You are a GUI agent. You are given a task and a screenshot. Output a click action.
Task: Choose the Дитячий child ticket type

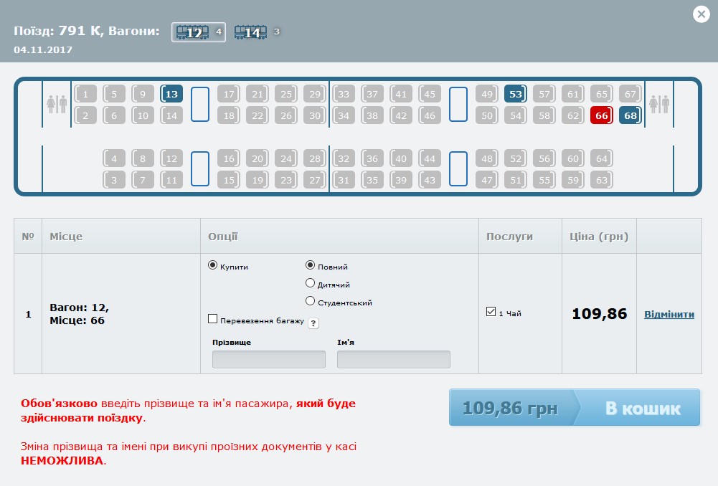310,283
